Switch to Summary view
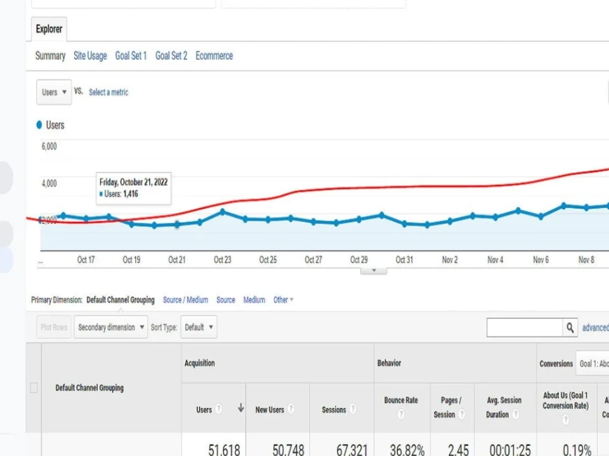 click(x=50, y=56)
